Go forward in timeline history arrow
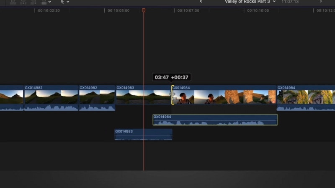Screen dimensions: 335x188 point(321,2)
